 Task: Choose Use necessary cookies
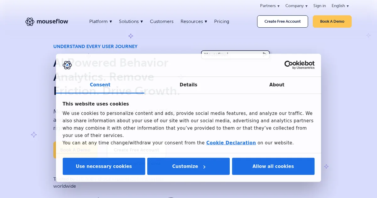104,166
